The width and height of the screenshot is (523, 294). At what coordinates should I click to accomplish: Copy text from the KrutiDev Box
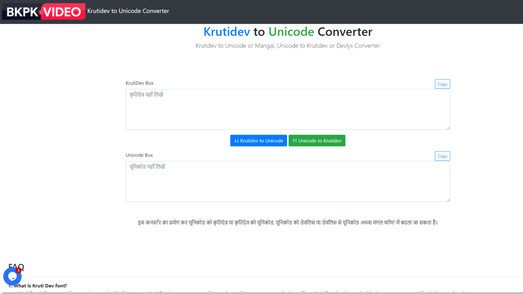442,84
